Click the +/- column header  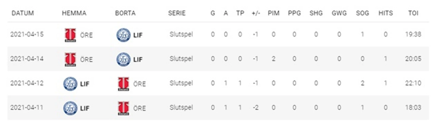[256, 13]
